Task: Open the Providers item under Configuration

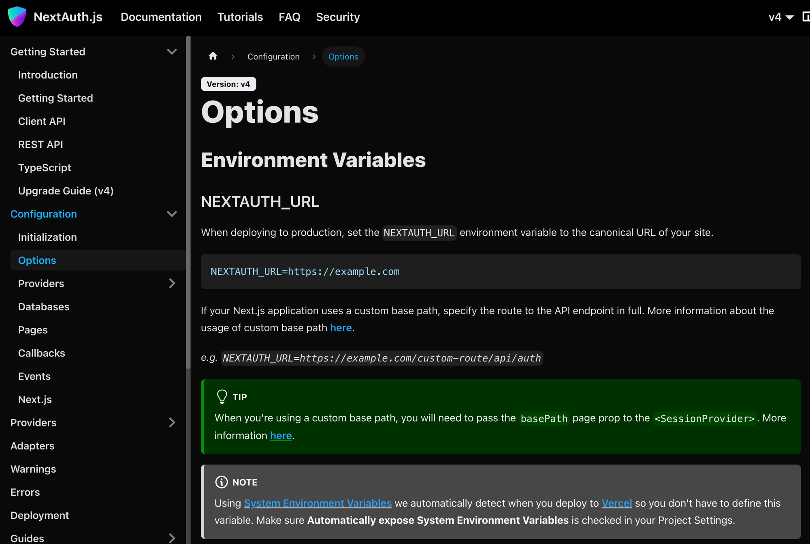Action: point(41,284)
